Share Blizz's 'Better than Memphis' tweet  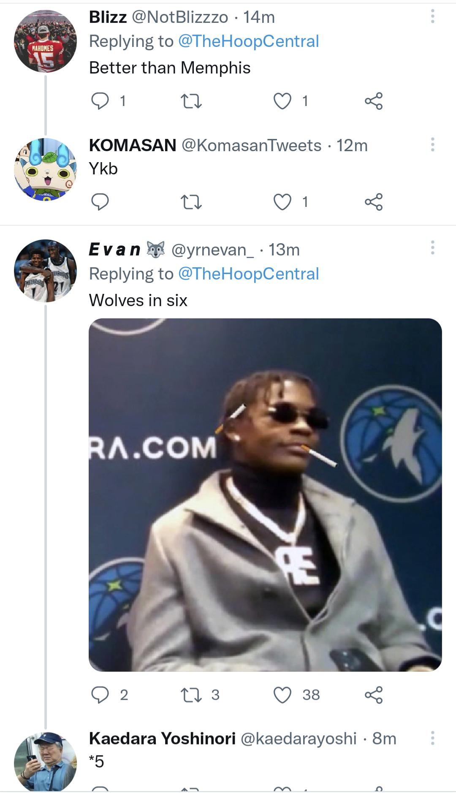pyautogui.click(x=374, y=101)
